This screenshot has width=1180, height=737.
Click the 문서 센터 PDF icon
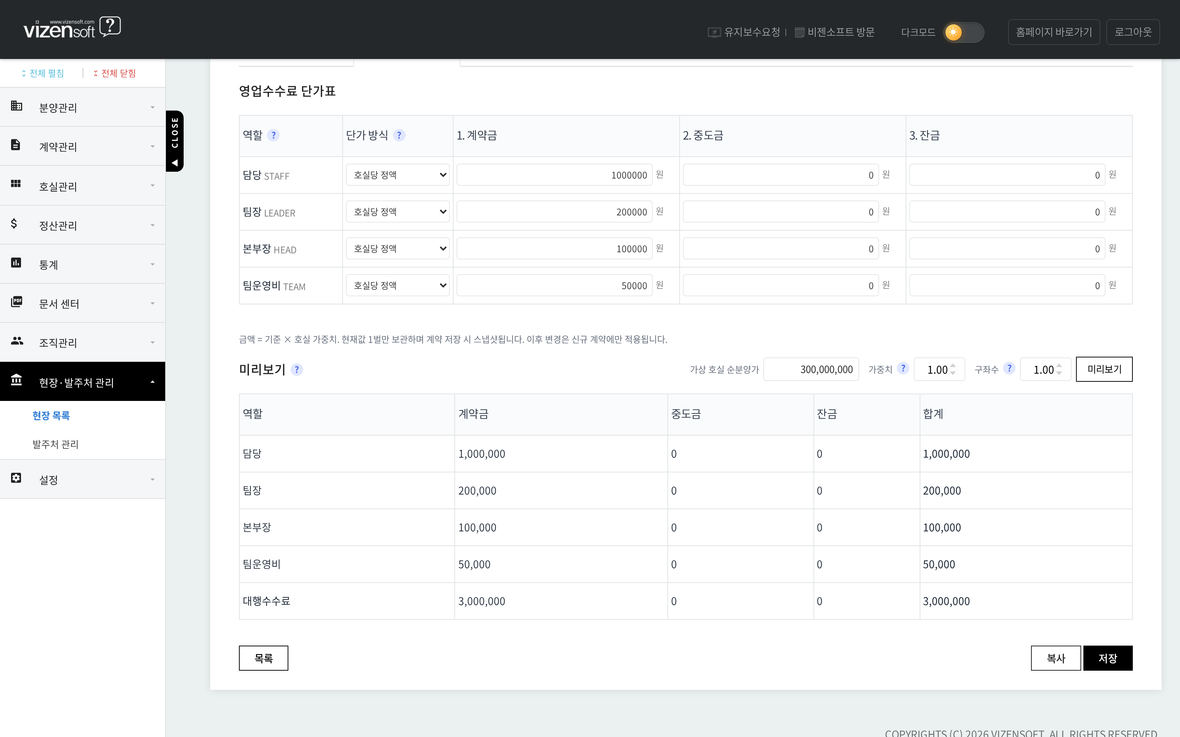pos(17,302)
